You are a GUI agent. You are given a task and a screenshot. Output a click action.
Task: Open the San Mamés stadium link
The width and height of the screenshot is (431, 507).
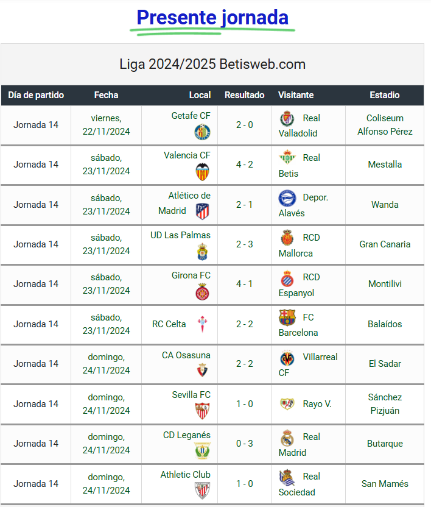pos(385,484)
